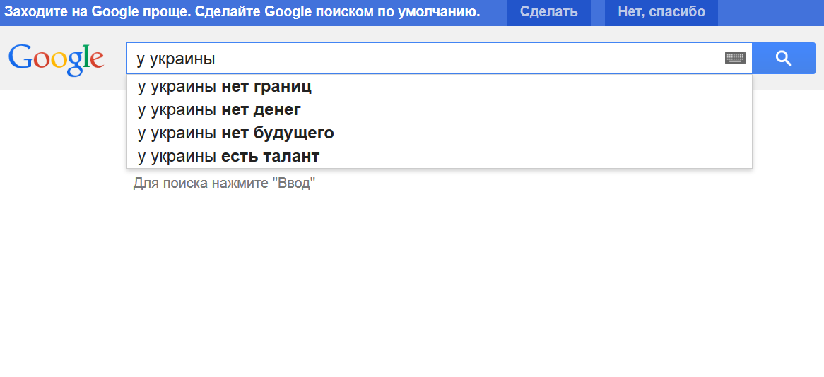Click the blue magnifying glass search button
The image size is (824, 377).
pos(784,59)
